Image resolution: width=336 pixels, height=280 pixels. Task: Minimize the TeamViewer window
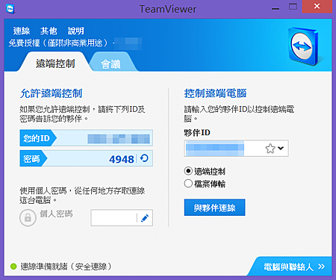click(x=276, y=8)
